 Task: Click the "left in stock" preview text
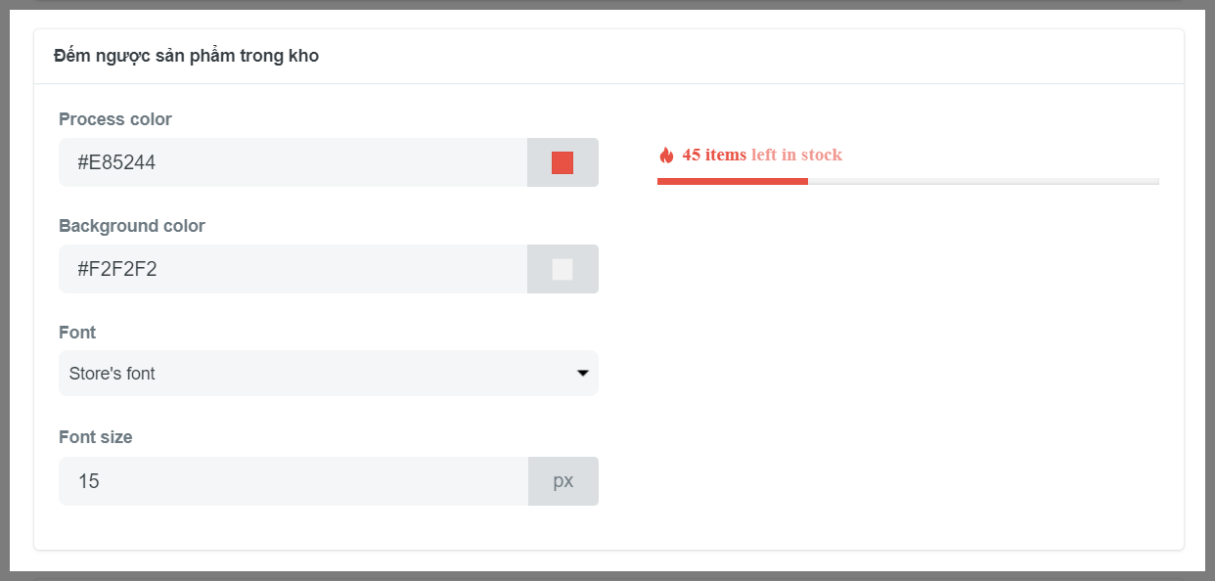[796, 155]
